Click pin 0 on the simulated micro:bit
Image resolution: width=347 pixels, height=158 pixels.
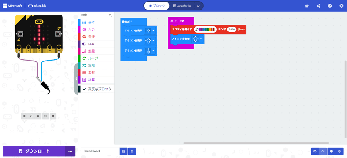pyautogui.click(x=19, y=48)
